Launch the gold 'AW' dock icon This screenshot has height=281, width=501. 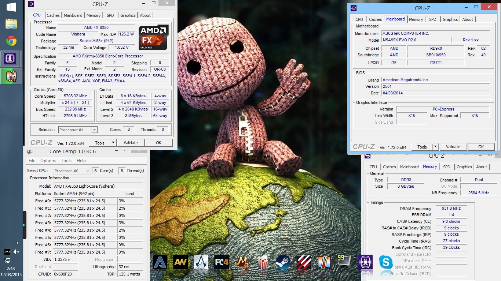click(x=180, y=262)
